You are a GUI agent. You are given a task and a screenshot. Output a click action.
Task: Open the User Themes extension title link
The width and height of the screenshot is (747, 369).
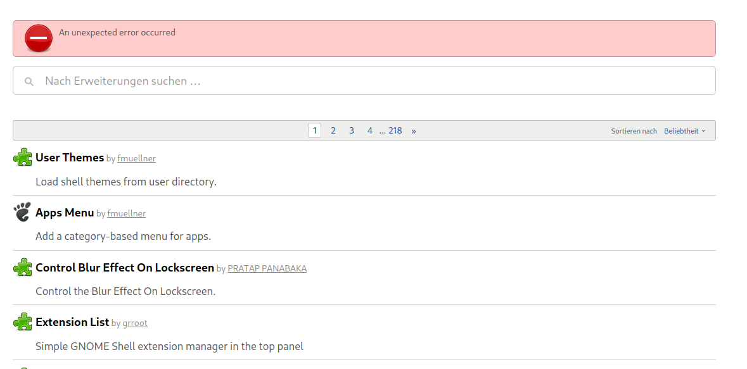[70, 158]
